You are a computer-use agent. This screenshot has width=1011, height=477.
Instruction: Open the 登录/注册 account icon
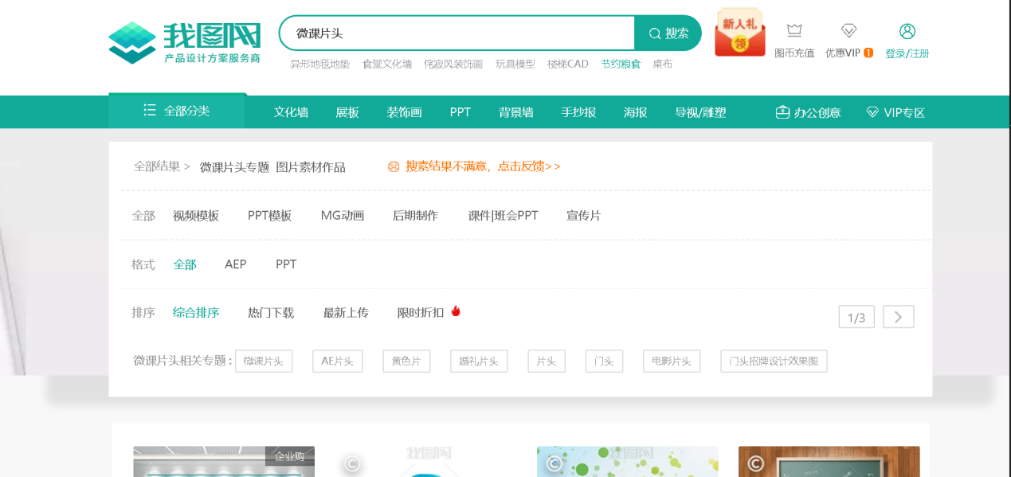(x=907, y=31)
